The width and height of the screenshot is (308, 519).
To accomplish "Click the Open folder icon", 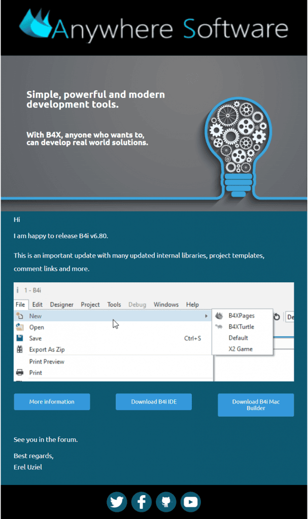I will (20, 327).
